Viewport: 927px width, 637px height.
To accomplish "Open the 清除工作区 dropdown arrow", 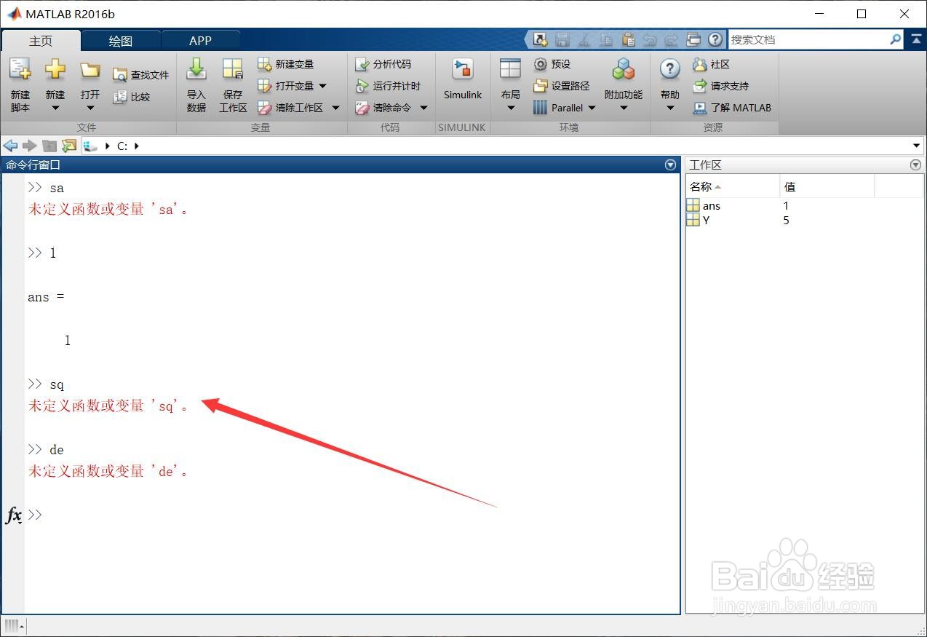I will 335,108.
